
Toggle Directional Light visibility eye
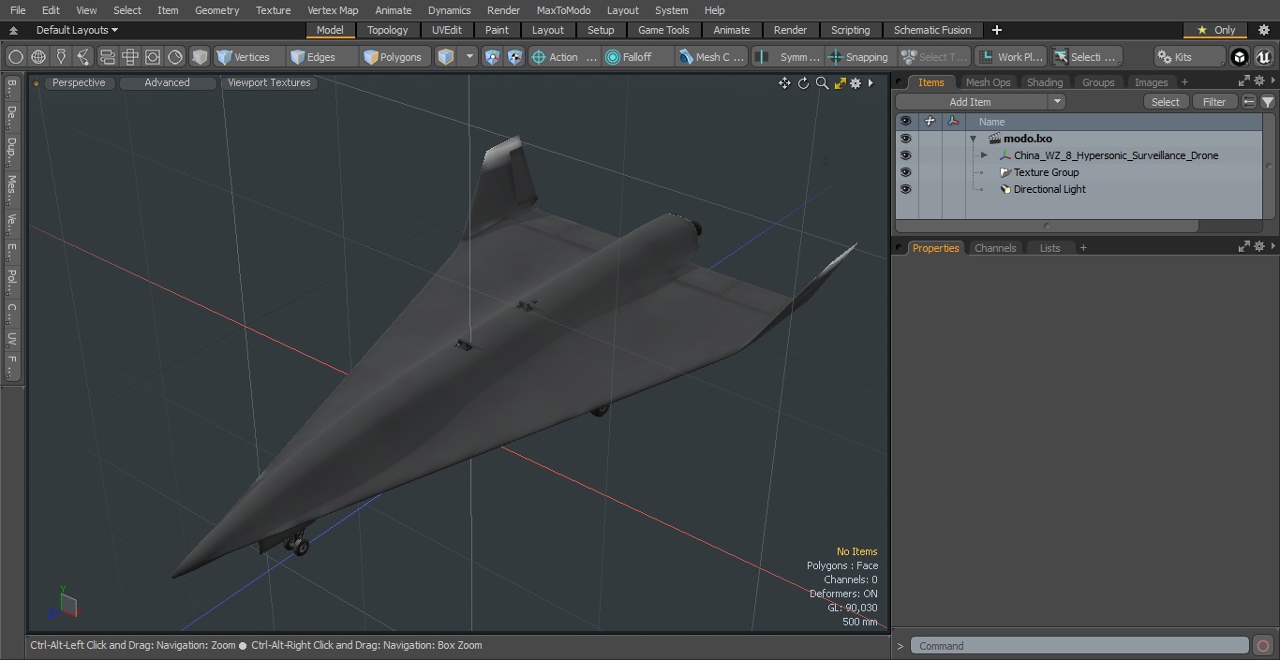(x=905, y=189)
